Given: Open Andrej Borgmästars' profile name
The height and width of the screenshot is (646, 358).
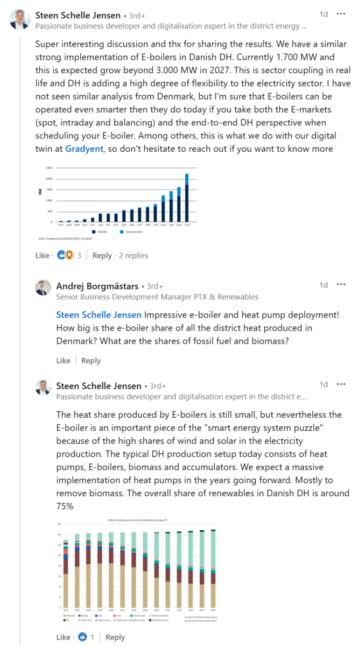Looking at the screenshot, I should tap(97, 286).
